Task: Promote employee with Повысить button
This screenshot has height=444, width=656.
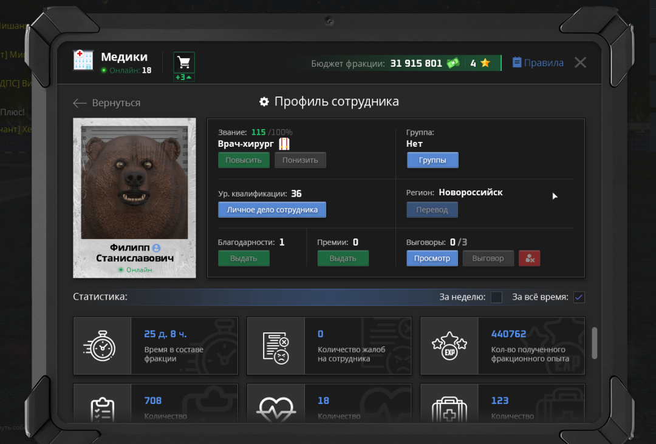Action: tap(244, 160)
